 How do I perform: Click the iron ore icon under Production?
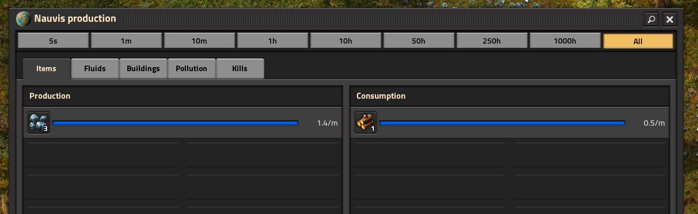39,123
